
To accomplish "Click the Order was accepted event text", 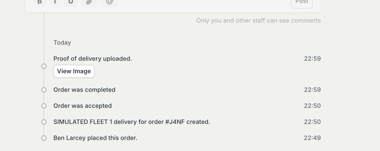I will click(x=83, y=106).
